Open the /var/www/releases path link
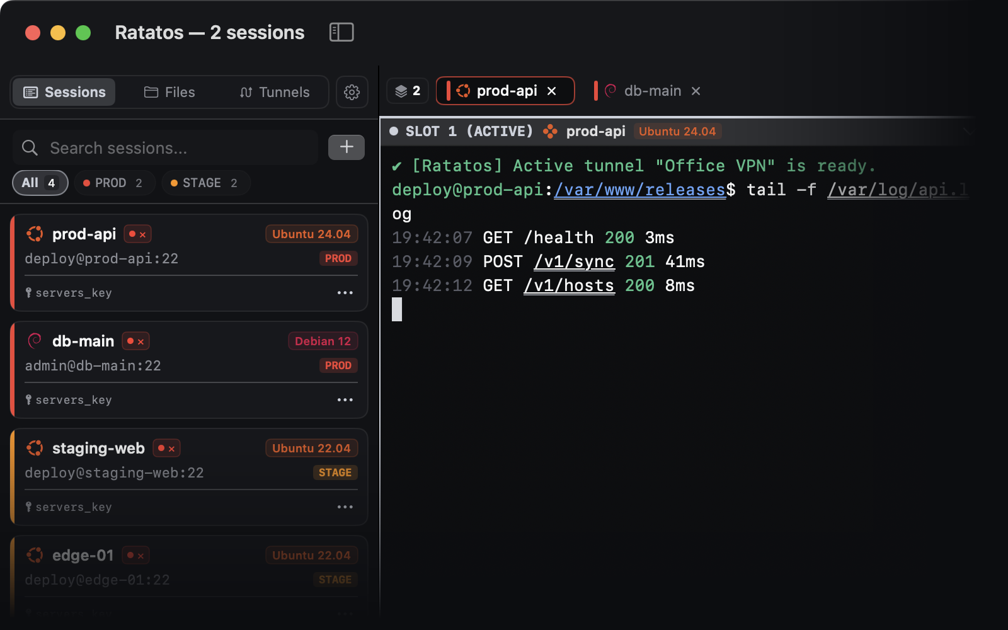1008x630 pixels. (640, 190)
